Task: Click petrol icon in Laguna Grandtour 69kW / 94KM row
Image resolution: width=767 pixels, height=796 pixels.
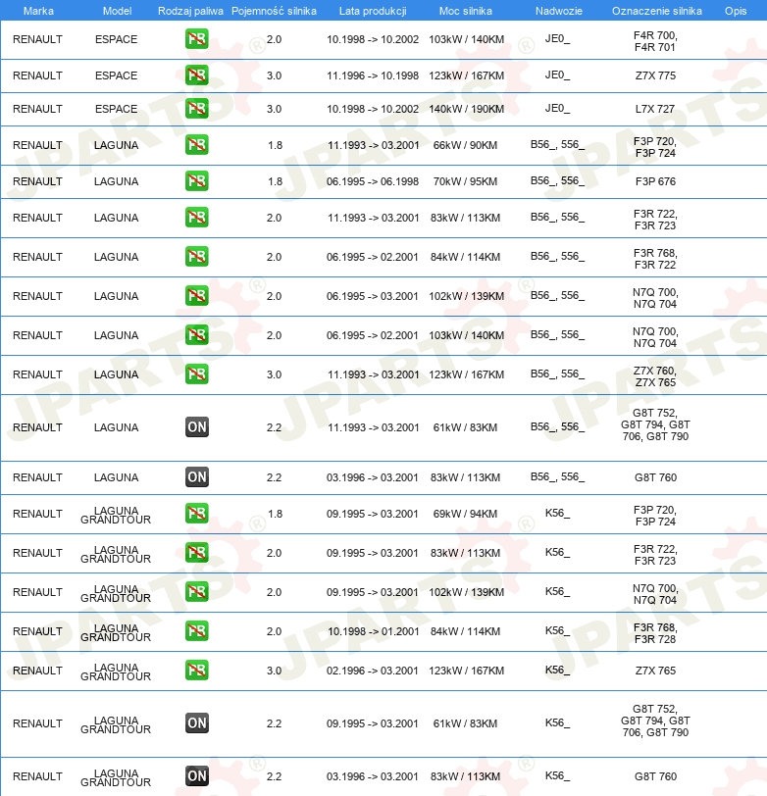Action: click(x=197, y=514)
